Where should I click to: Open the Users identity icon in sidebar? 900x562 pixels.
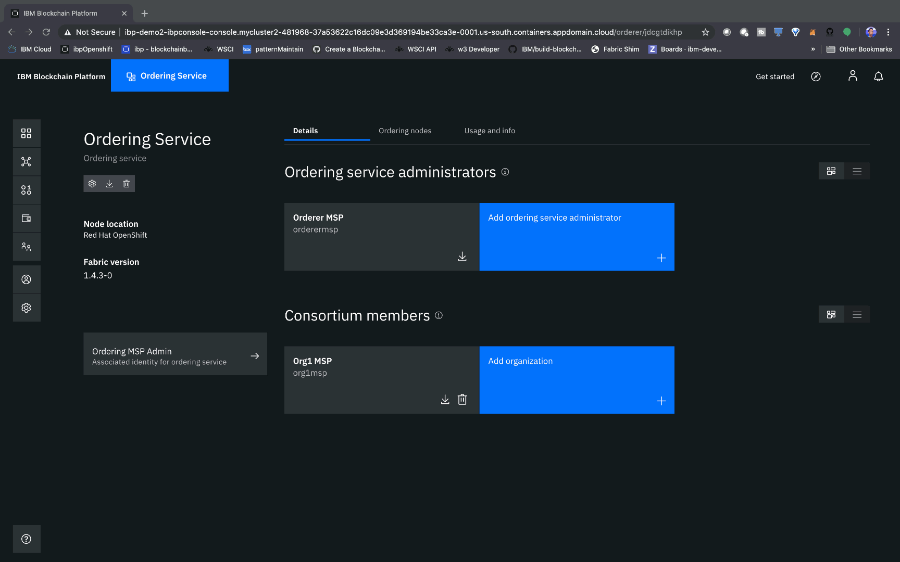pos(27,279)
